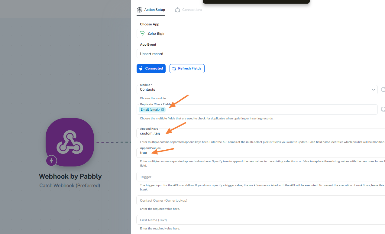Focus the Append Values input
Viewport: 385px width, 234px height.
click(x=260, y=153)
